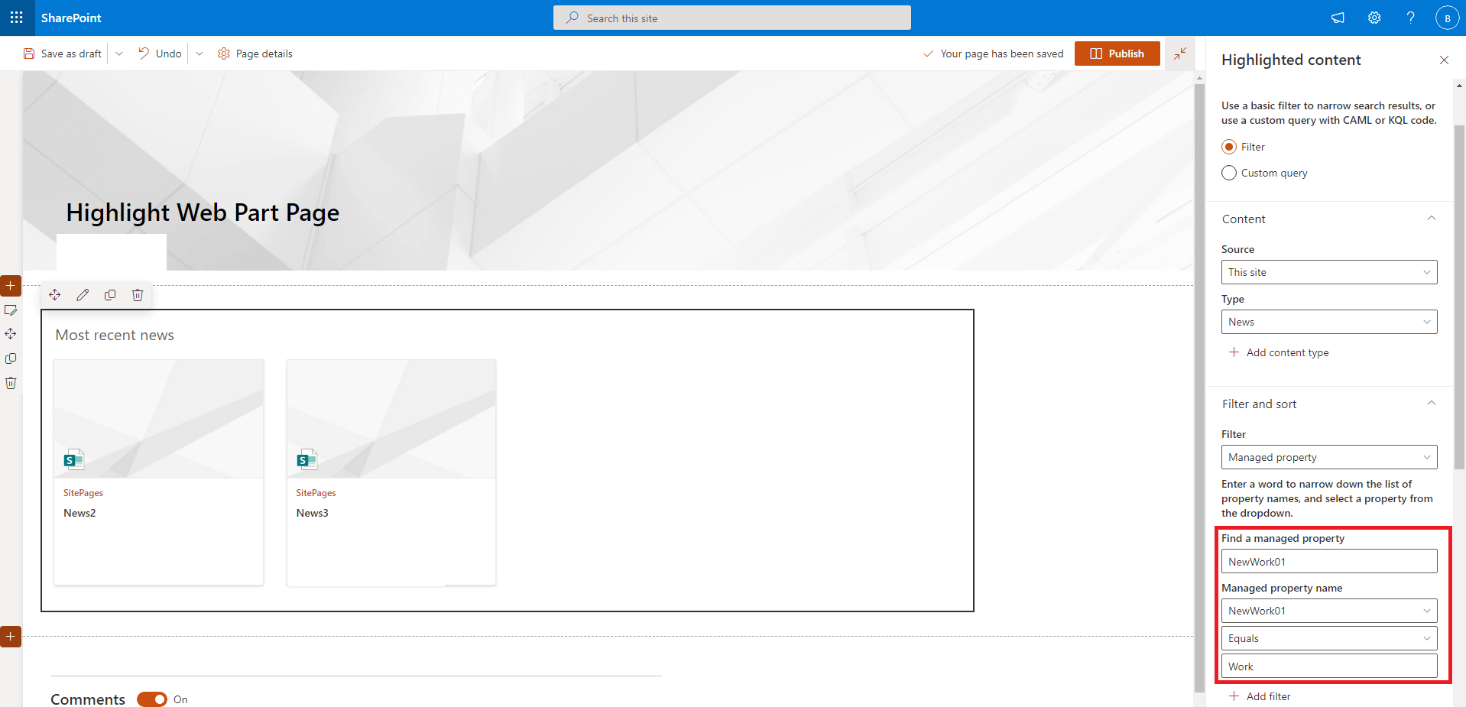Move section using the left sidebar icon
The height and width of the screenshot is (707, 1466).
[x=11, y=334]
